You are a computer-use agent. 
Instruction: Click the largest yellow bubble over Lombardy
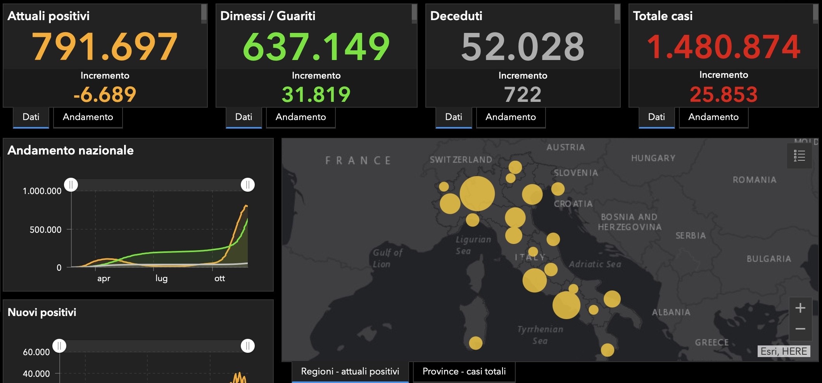coord(477,194)
